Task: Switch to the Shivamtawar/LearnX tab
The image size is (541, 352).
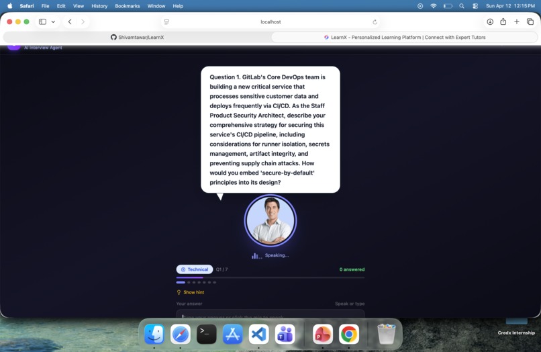Action: tap(137, 38)
